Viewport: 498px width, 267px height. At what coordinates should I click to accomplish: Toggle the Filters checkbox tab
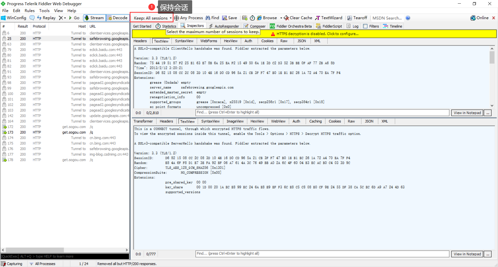371,26
